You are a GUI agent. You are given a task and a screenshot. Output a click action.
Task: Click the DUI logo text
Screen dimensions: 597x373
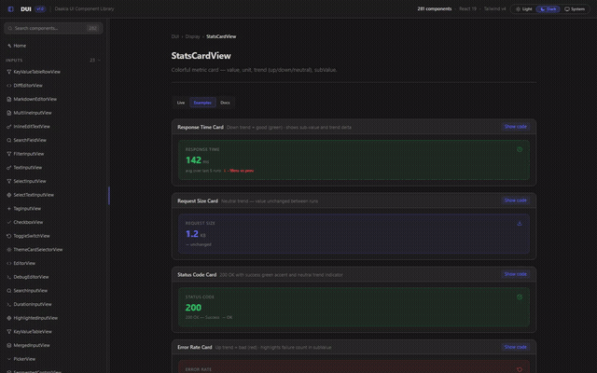[x=26, y=8]
